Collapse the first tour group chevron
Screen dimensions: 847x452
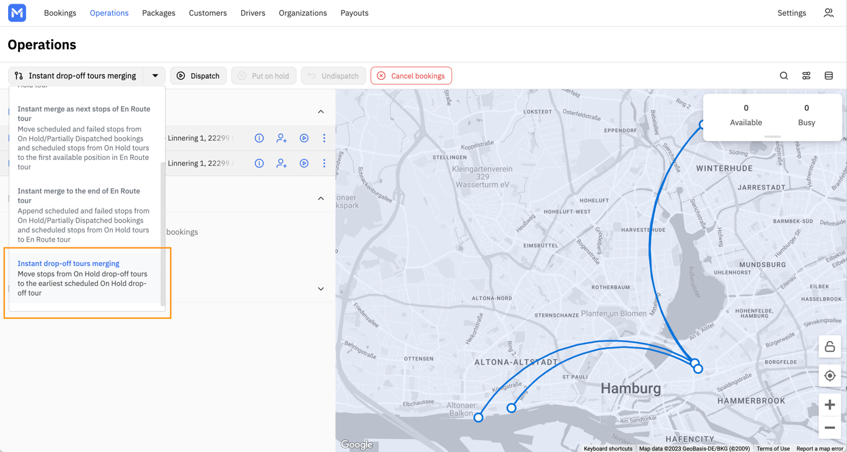(321, 112)
